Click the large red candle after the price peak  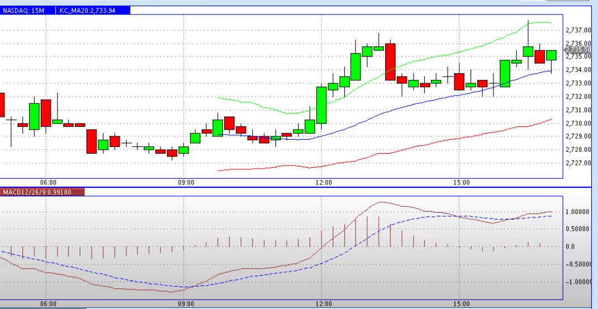[x=390, y=61]
